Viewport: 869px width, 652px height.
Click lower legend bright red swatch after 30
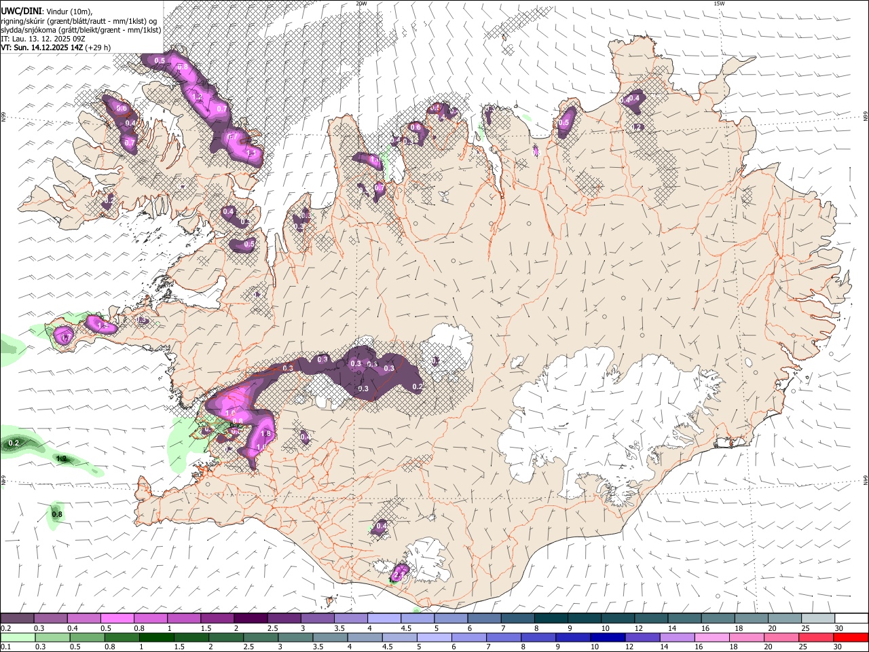(x=851, y=637)
